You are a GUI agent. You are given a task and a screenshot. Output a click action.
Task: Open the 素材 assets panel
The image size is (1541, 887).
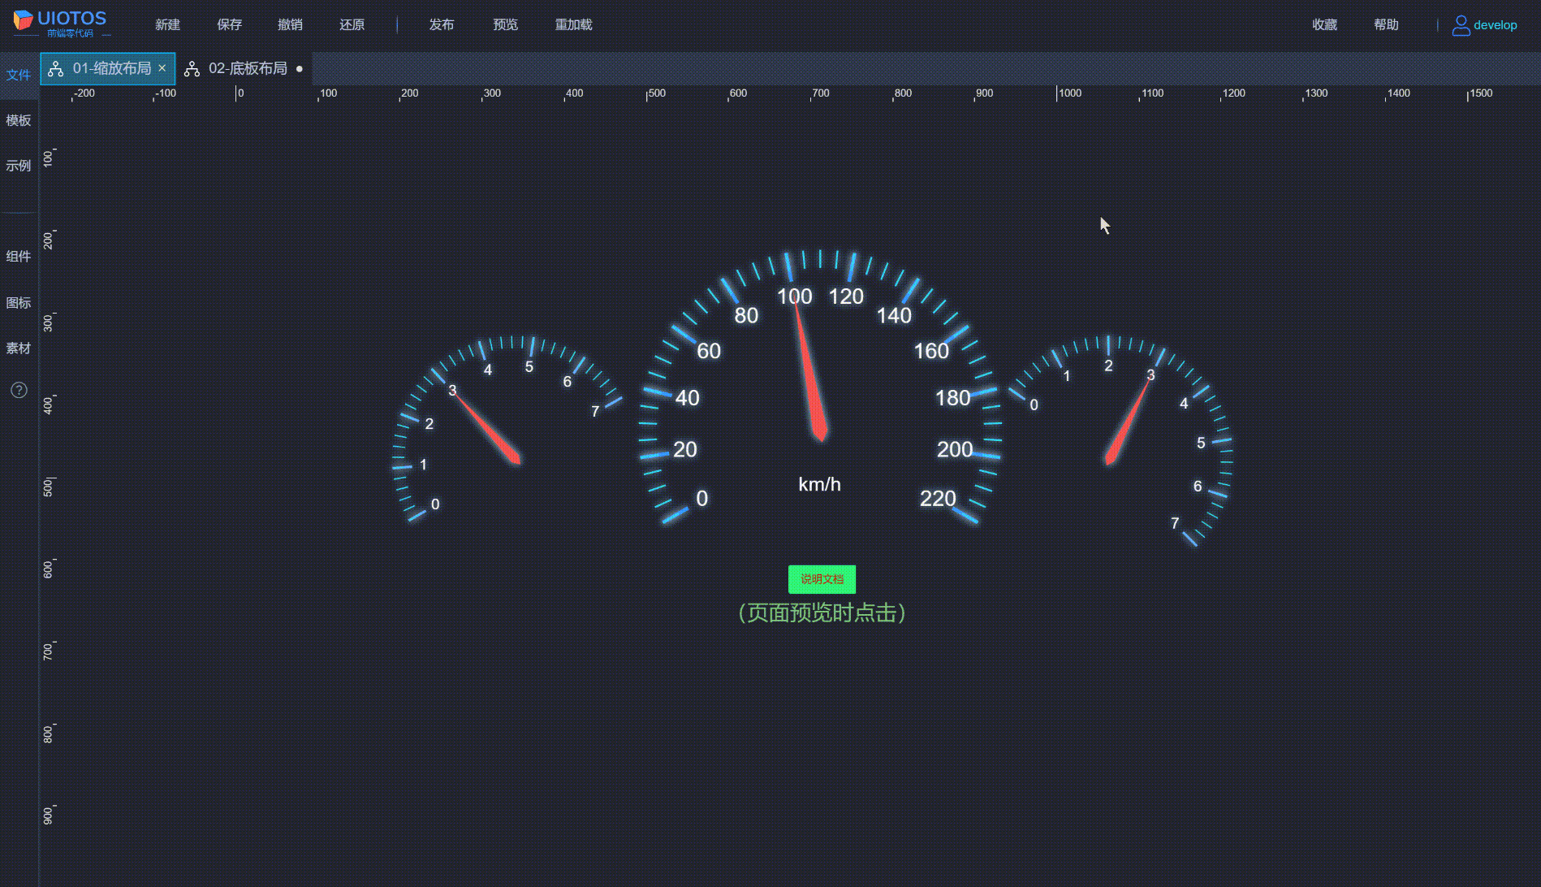coord(19,348)
